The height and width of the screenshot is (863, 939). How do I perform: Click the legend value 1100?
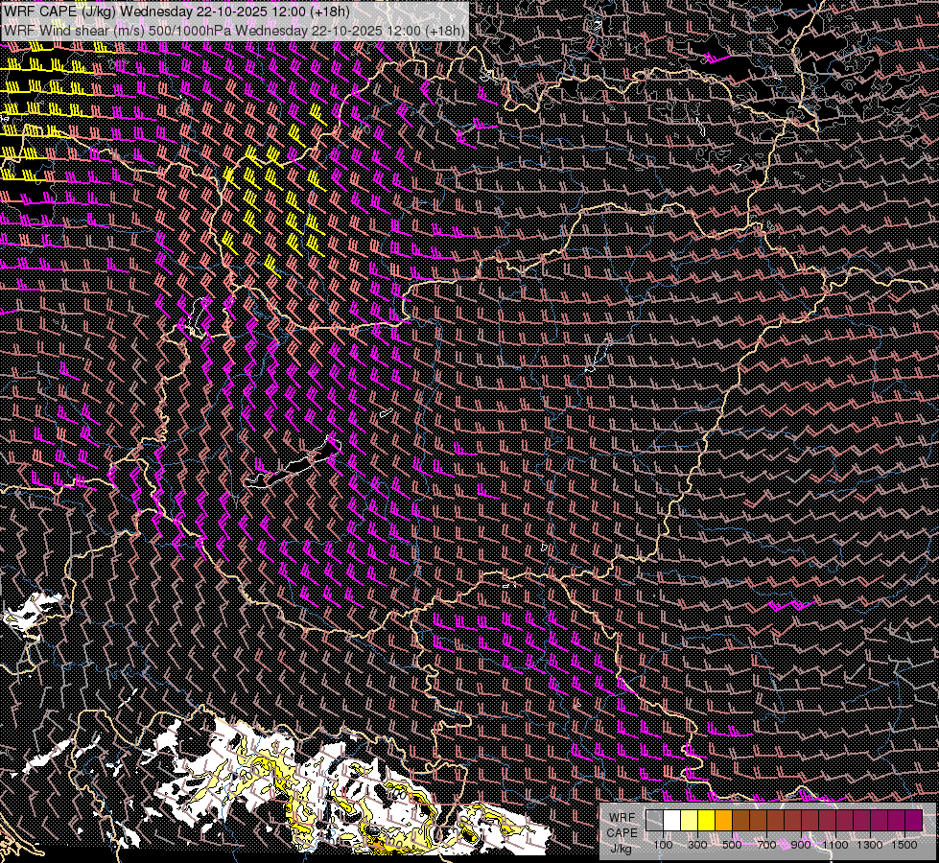(x=834, y=845)
